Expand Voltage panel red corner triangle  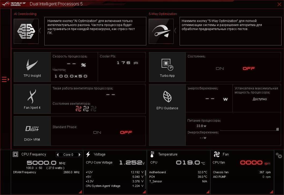tap(144, 192)
